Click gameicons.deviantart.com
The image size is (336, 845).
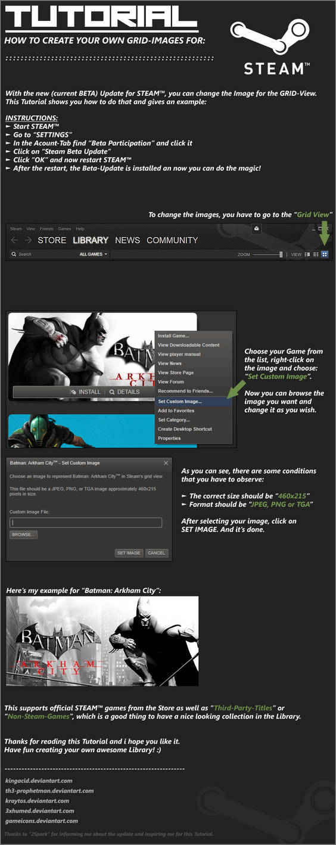pos(42,821)
